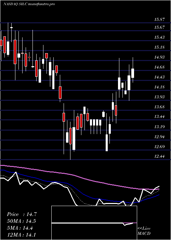
Task: Click the Live MACD label
Action: point(144,231)
